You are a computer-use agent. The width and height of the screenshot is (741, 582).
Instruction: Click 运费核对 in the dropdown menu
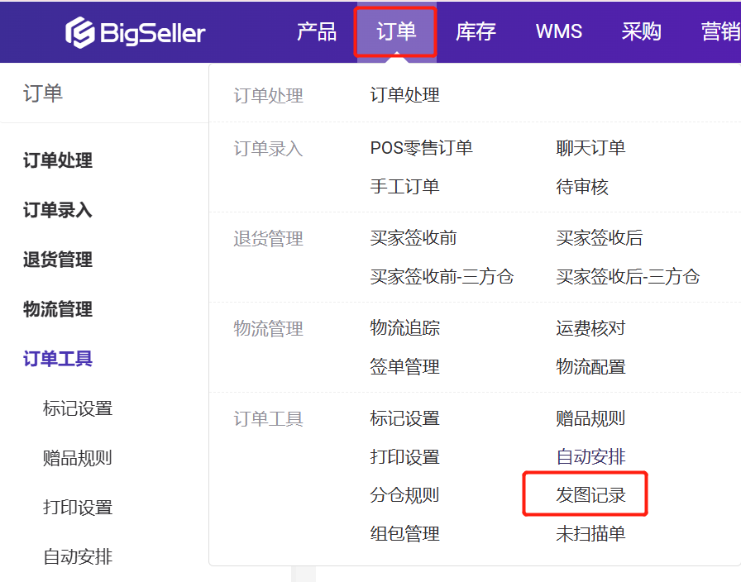[x=590, y=328]
